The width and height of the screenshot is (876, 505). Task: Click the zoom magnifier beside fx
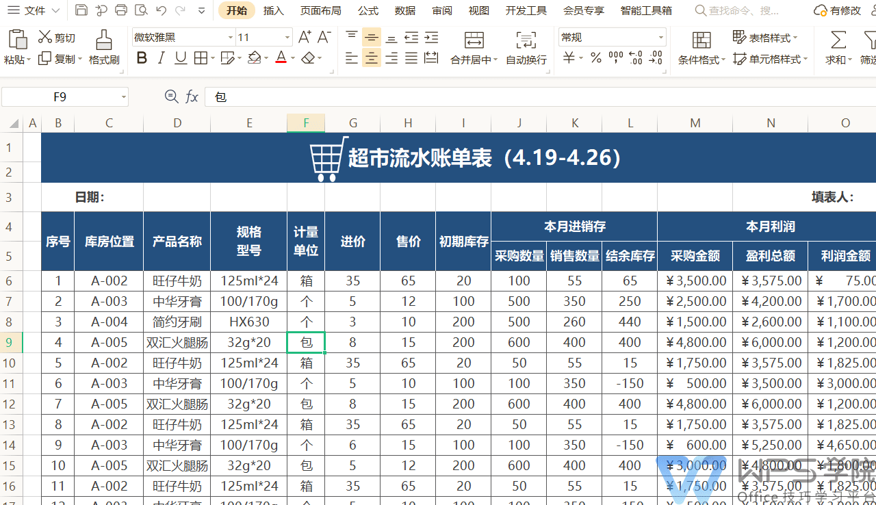(x=171, y=97)
